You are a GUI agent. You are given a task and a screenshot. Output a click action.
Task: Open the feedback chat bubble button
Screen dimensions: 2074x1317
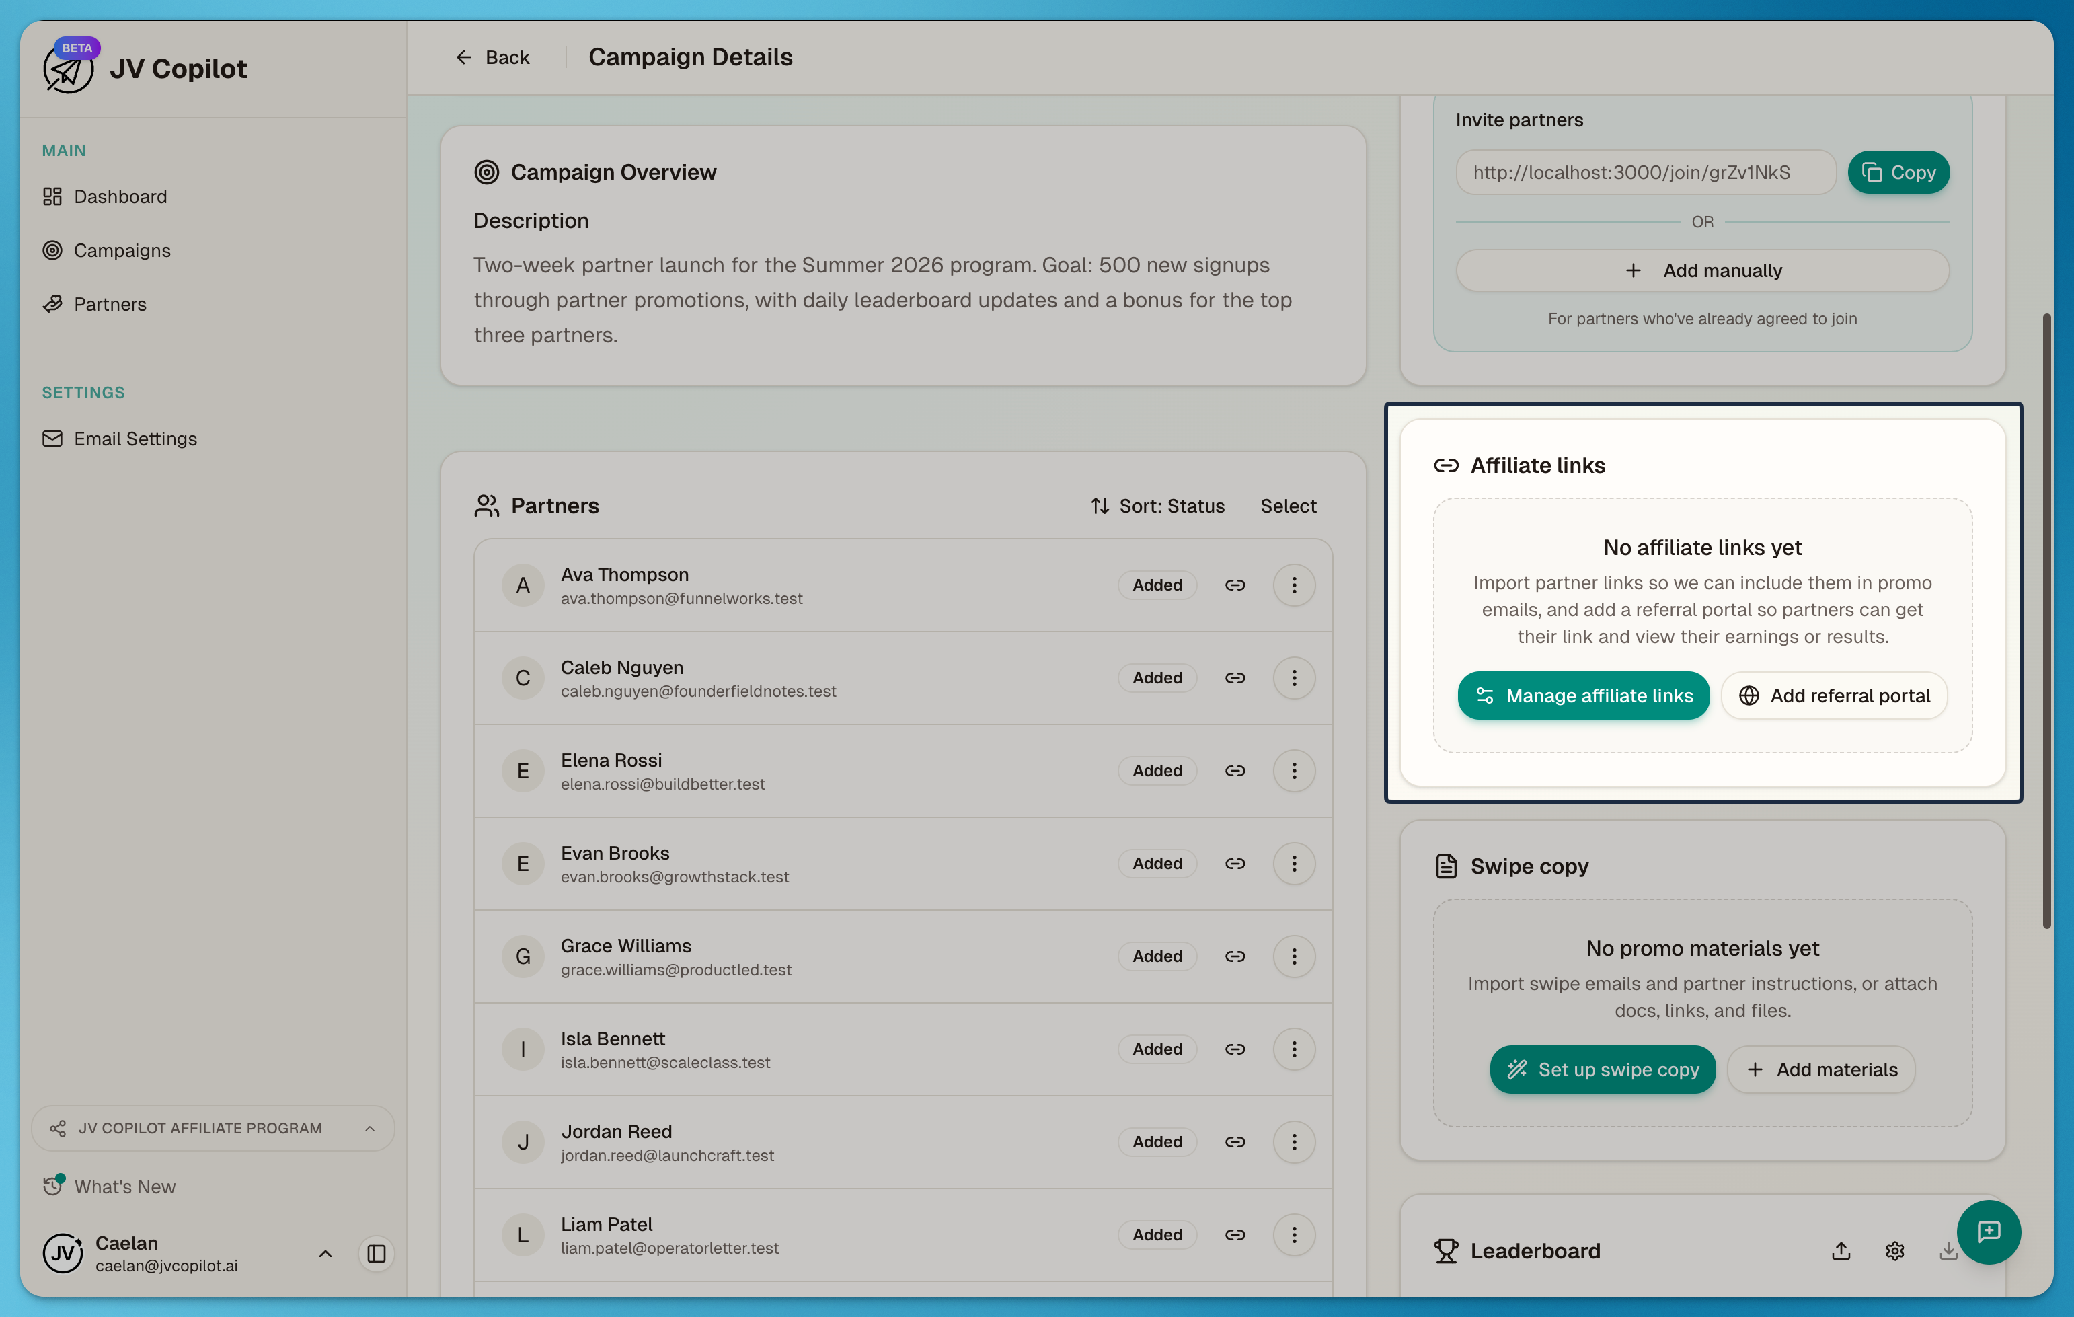tap(1988, 1232)
